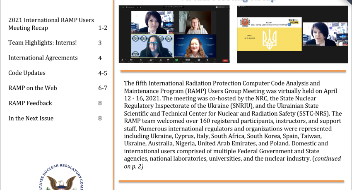Screen dimensions: 352x190
Task: Click the dark-haired woman's video tile with the white background
Action: point(152,22)
